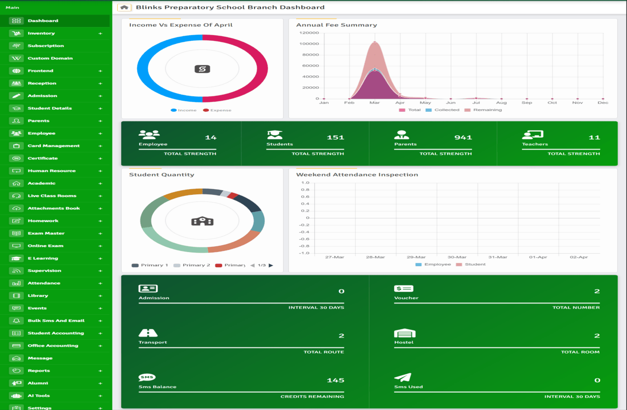Click the E Learning graduation cap icon
Viewport: 627px width, 410px height.
16,259
